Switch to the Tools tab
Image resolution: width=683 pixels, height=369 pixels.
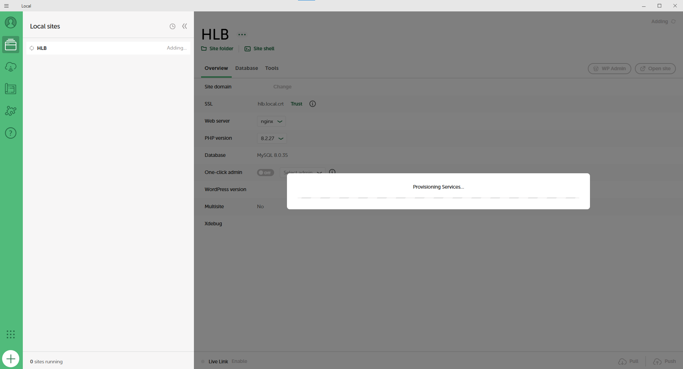[272, 68]
